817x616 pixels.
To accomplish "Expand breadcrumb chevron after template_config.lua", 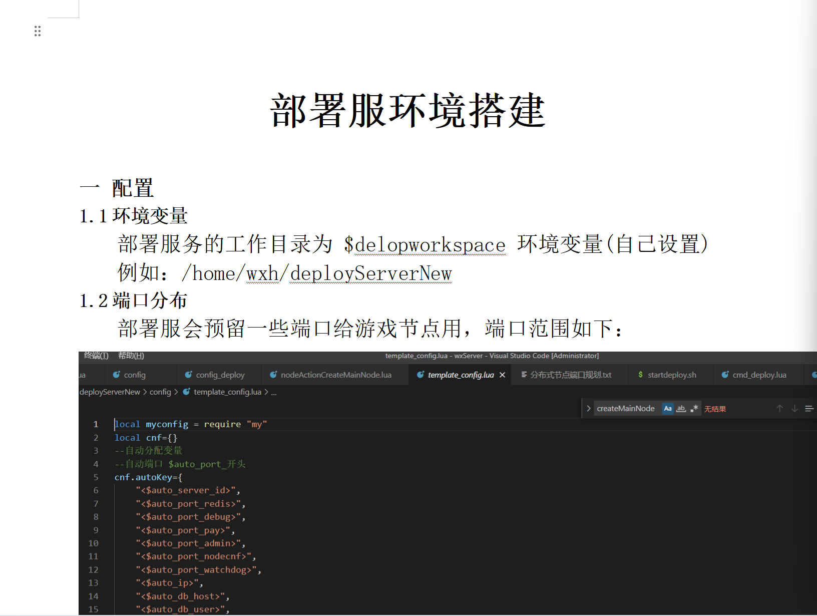I will coord(266,392).
